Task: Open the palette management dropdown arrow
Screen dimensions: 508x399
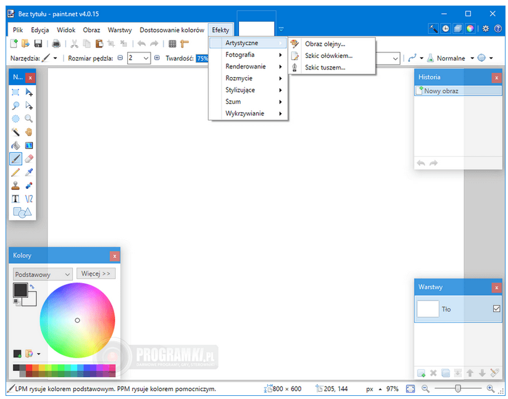Action: click(x=38, y=354)
